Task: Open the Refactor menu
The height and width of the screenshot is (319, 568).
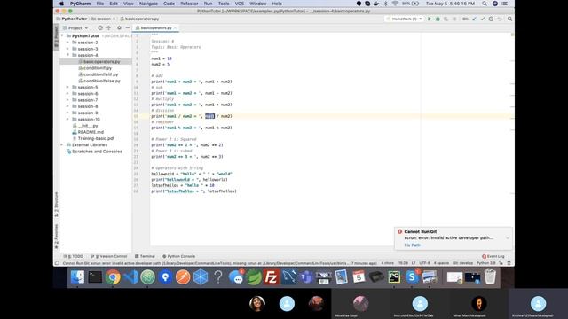Action: [x=189, y=4]
